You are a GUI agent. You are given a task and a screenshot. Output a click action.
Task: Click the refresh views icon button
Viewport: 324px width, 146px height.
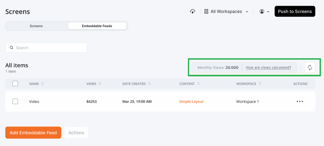pos(310,67)
